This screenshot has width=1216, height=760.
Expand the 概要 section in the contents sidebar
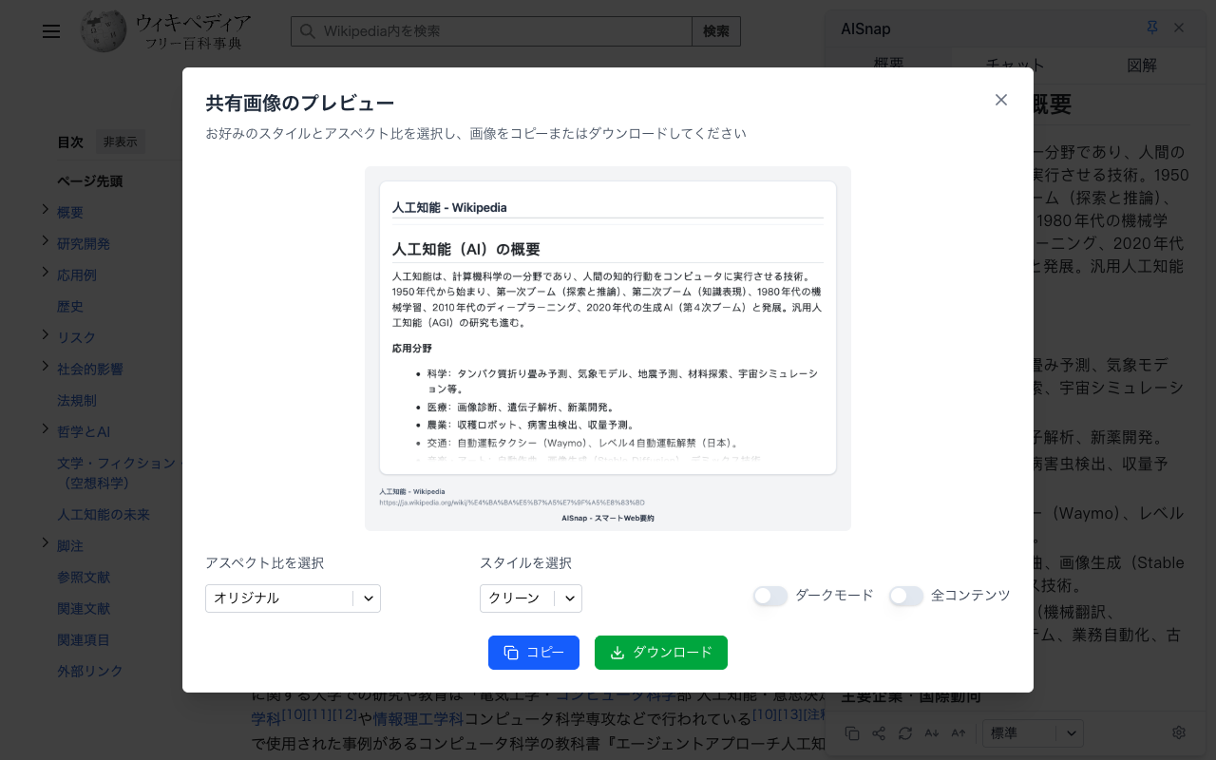point(45,211)
